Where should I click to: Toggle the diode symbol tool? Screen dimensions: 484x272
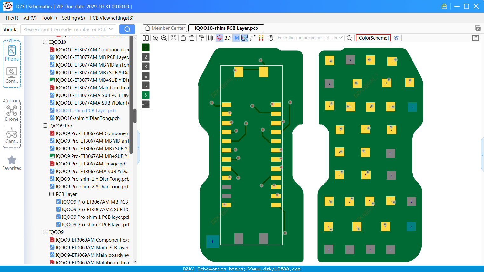(x=236, y=38)
